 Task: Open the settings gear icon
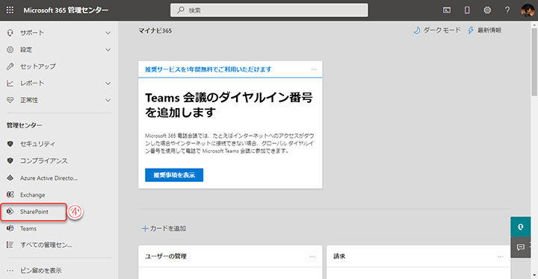point(487,10)
